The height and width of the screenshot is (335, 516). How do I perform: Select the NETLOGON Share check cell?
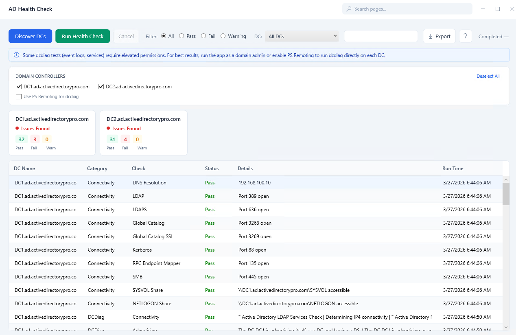152,303
